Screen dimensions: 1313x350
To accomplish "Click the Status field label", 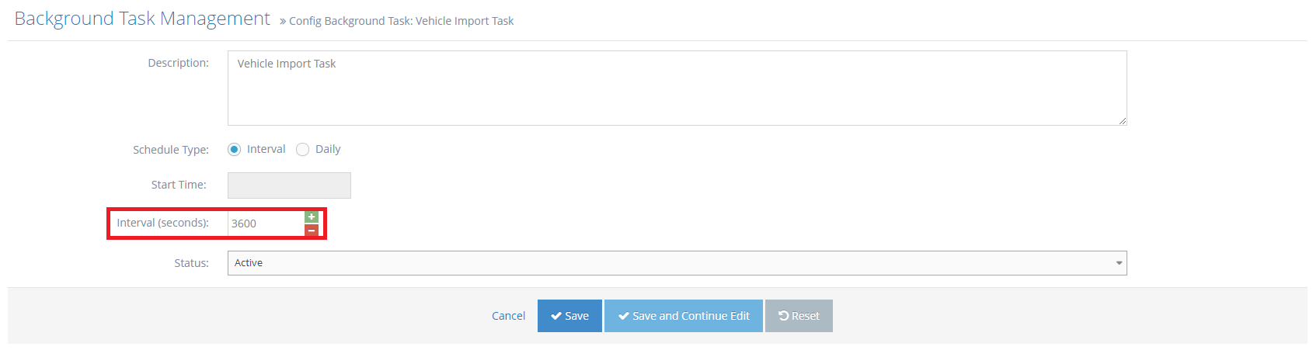I will click(191, 263).
